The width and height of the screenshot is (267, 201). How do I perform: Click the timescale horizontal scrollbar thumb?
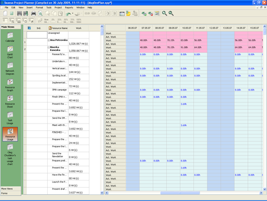(180, 193)
